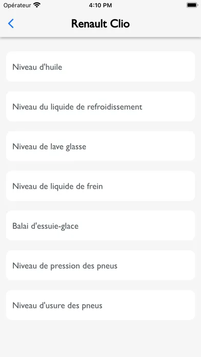This screenshot has height=357, width=201.
Task: Choose the wiper blade check card
Action: tap(100, 225)
